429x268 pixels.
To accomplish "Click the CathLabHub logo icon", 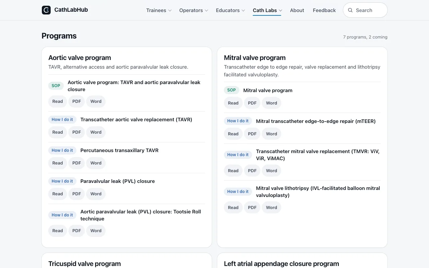I will click(x=46, y=10).
